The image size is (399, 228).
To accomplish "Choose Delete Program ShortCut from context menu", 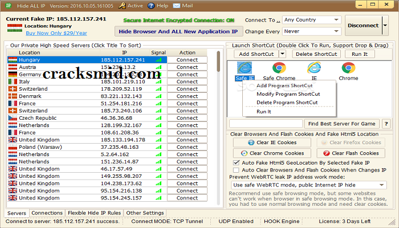I will coord(287,103).
